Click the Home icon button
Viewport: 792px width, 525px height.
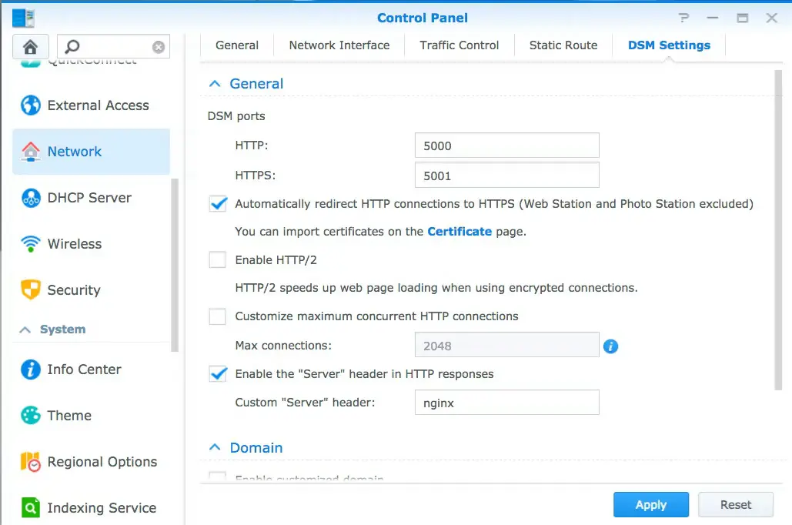coord(31,47)
